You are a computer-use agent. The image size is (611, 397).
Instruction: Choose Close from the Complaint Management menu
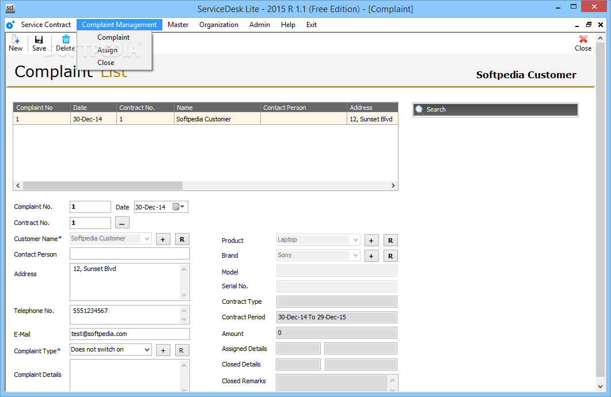pyautogui.click(x=105, y=63)
